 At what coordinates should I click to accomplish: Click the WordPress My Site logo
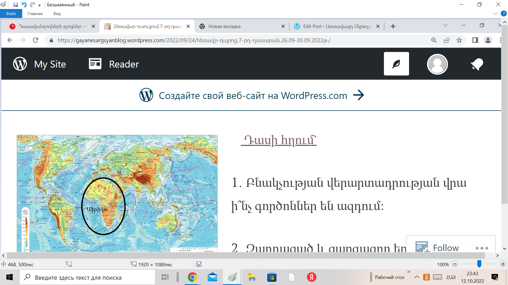20,64
